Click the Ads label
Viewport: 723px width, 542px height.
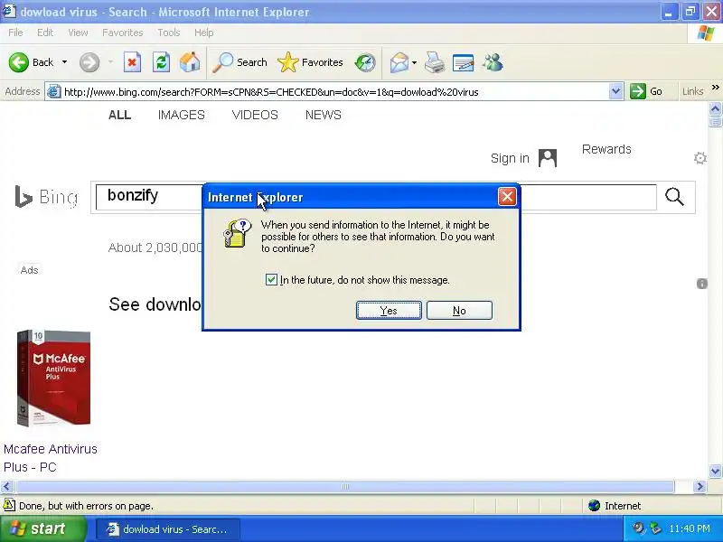pos(29,270)
